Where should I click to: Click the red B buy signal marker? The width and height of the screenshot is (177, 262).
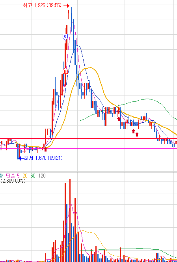[65, 71]
